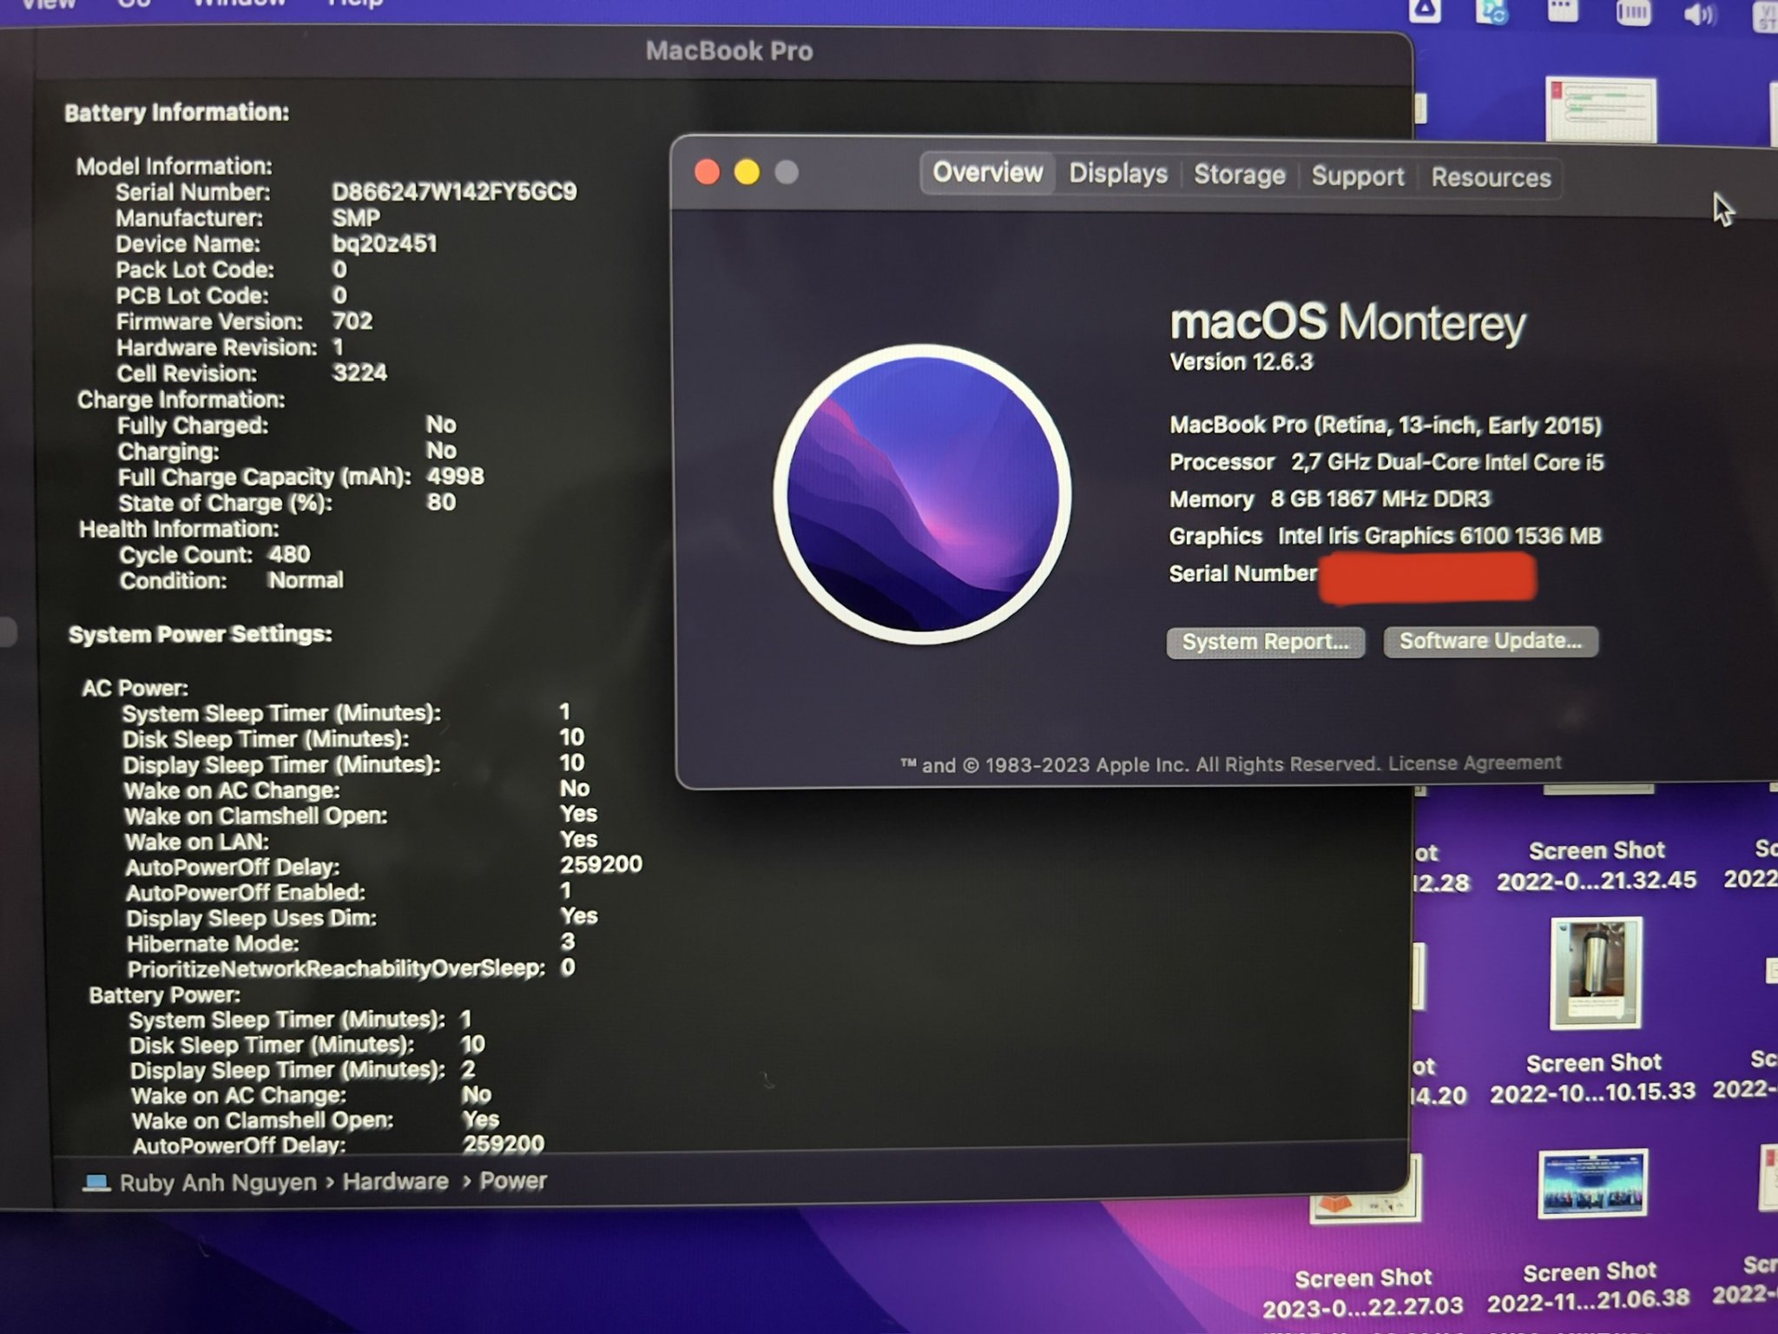1778x1334 pixels.
Task: Open the License Agreement link
Action: click(1474, 763)
